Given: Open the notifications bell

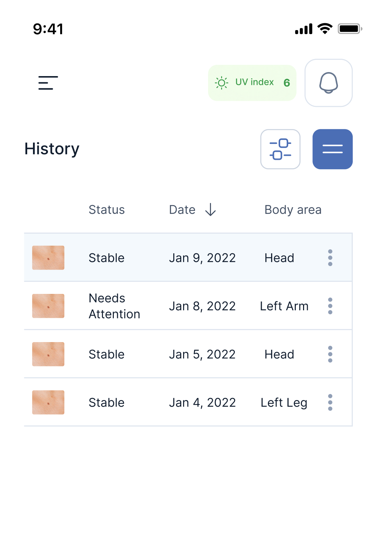Looking at the screenshot, I should coord(328,83).
